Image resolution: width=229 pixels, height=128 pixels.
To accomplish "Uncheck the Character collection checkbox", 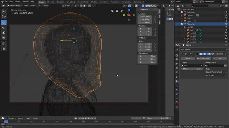I will point(182,24).
